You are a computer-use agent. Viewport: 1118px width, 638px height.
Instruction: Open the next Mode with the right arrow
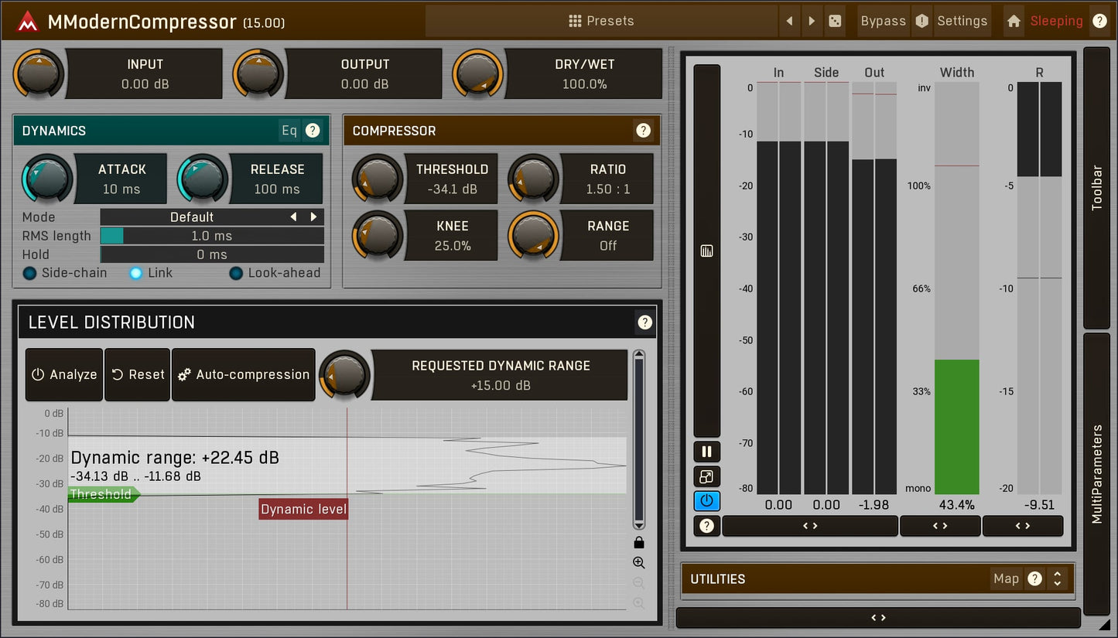[313, 217]
